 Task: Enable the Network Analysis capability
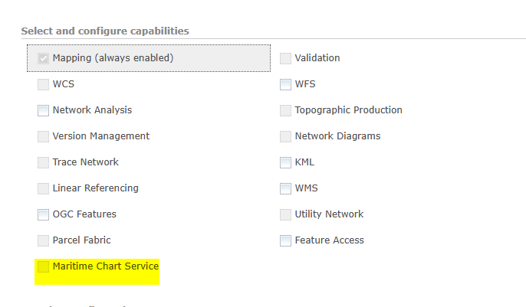pos(43,110)
